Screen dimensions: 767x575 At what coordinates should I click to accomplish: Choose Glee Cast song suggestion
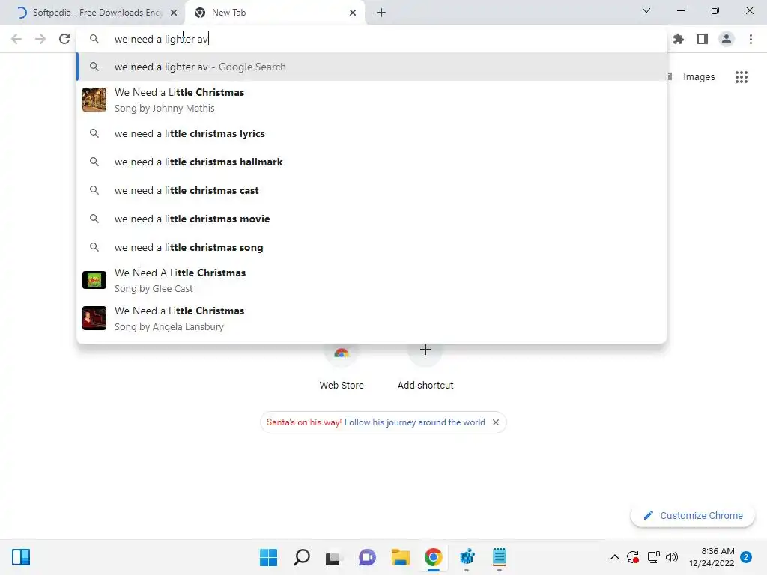point(372,280)
